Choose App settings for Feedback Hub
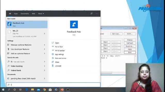Screen dimensions: 165x92 60,54
